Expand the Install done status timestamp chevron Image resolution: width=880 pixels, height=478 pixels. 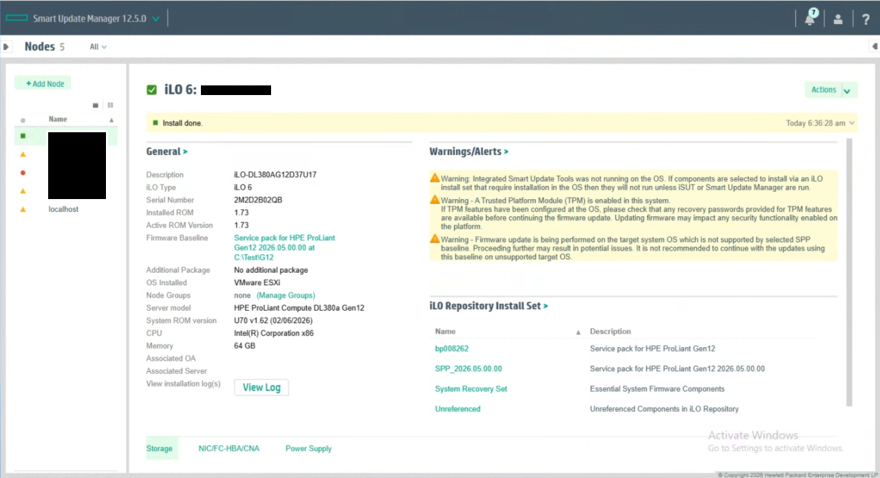852,123
